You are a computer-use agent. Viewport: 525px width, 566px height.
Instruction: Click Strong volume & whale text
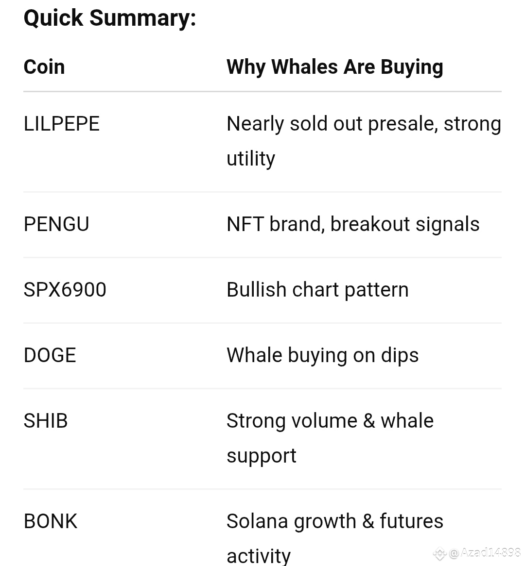click(330, 421)
